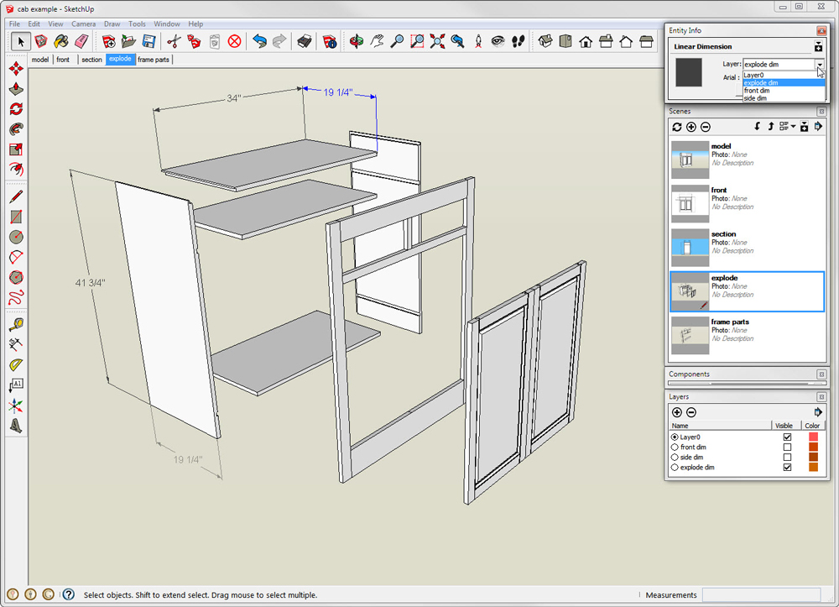The image size is (839, 607).
Task: Select the Pencil line tool
Action: point(16,197)
